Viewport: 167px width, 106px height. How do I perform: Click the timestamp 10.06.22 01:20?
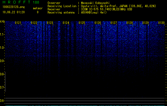tap(14, 12)
